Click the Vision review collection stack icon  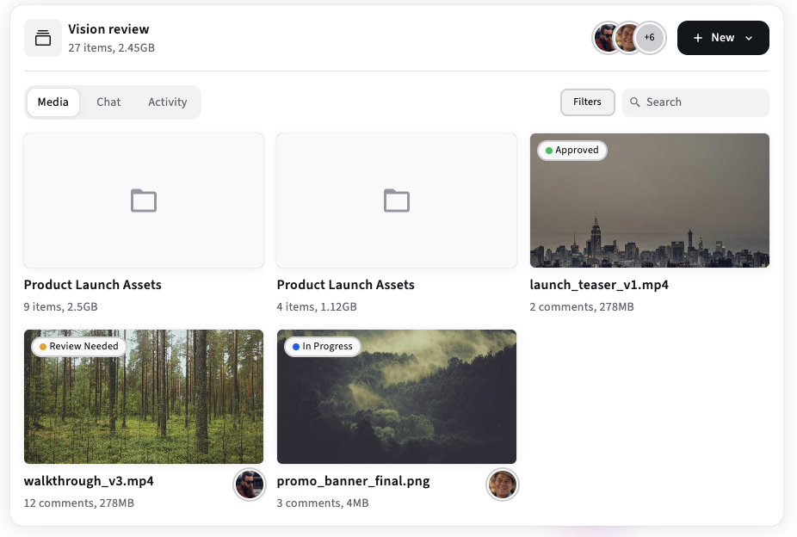(43, 38)
